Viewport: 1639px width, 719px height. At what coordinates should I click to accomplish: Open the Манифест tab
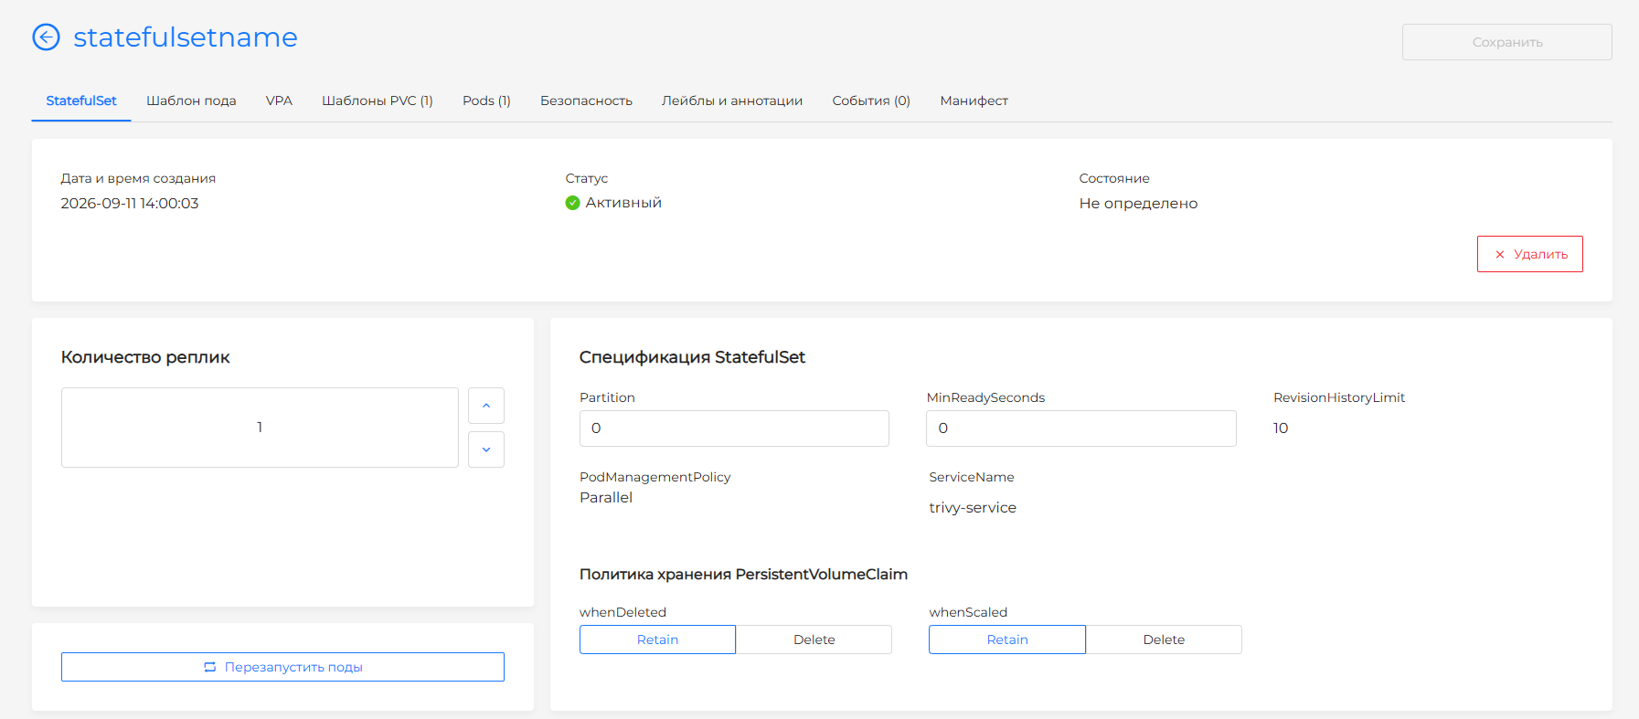click(974, 100)
